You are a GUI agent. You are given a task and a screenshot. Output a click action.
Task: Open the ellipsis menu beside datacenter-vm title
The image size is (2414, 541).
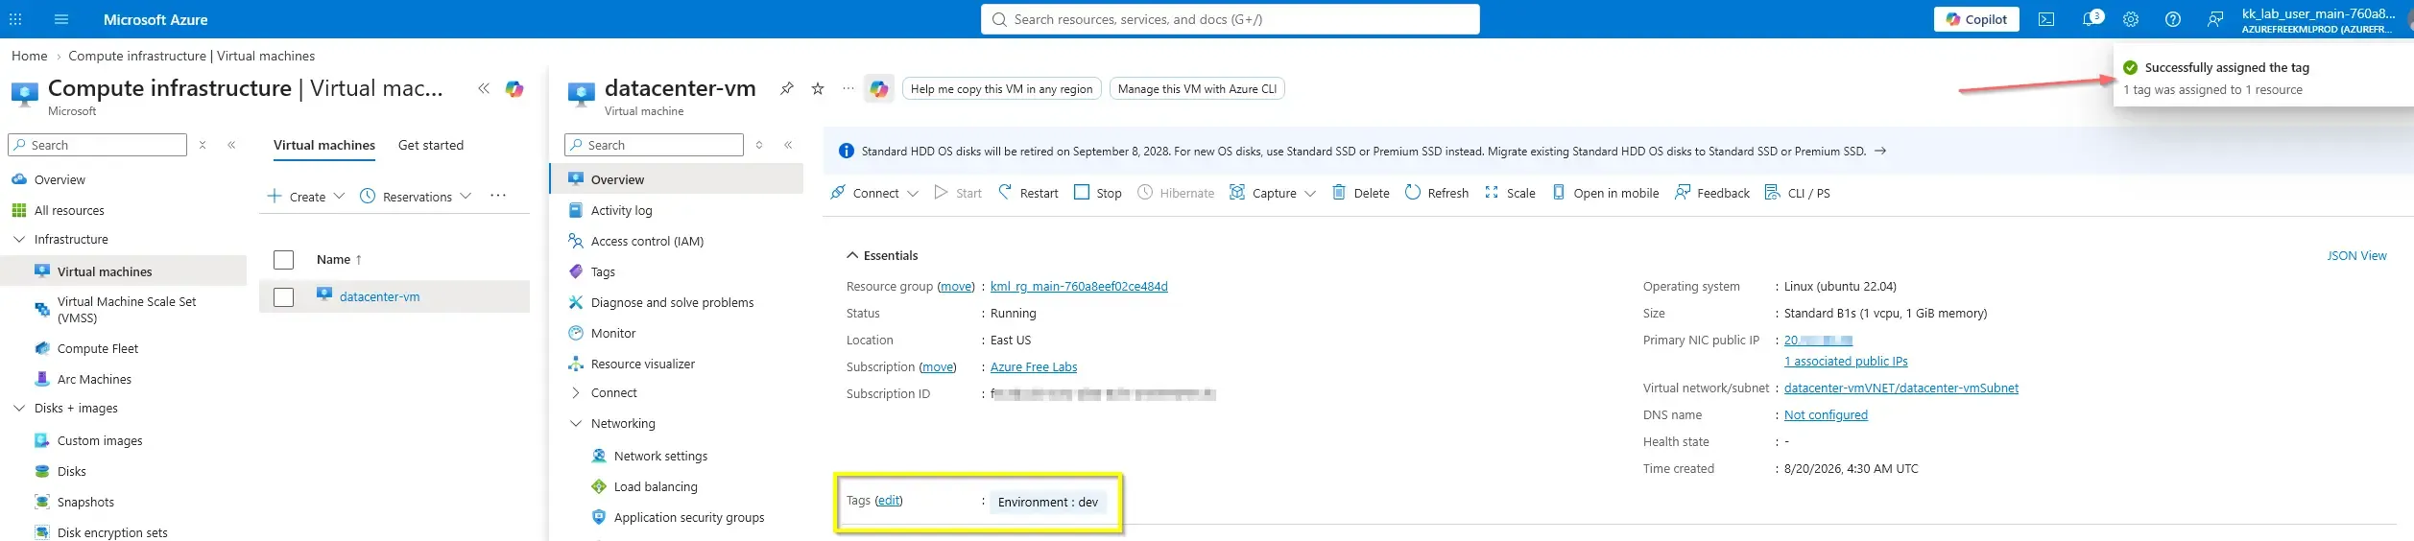[x=848, y=88]
